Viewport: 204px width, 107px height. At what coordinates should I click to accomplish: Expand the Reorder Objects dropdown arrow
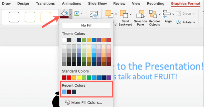159,14
